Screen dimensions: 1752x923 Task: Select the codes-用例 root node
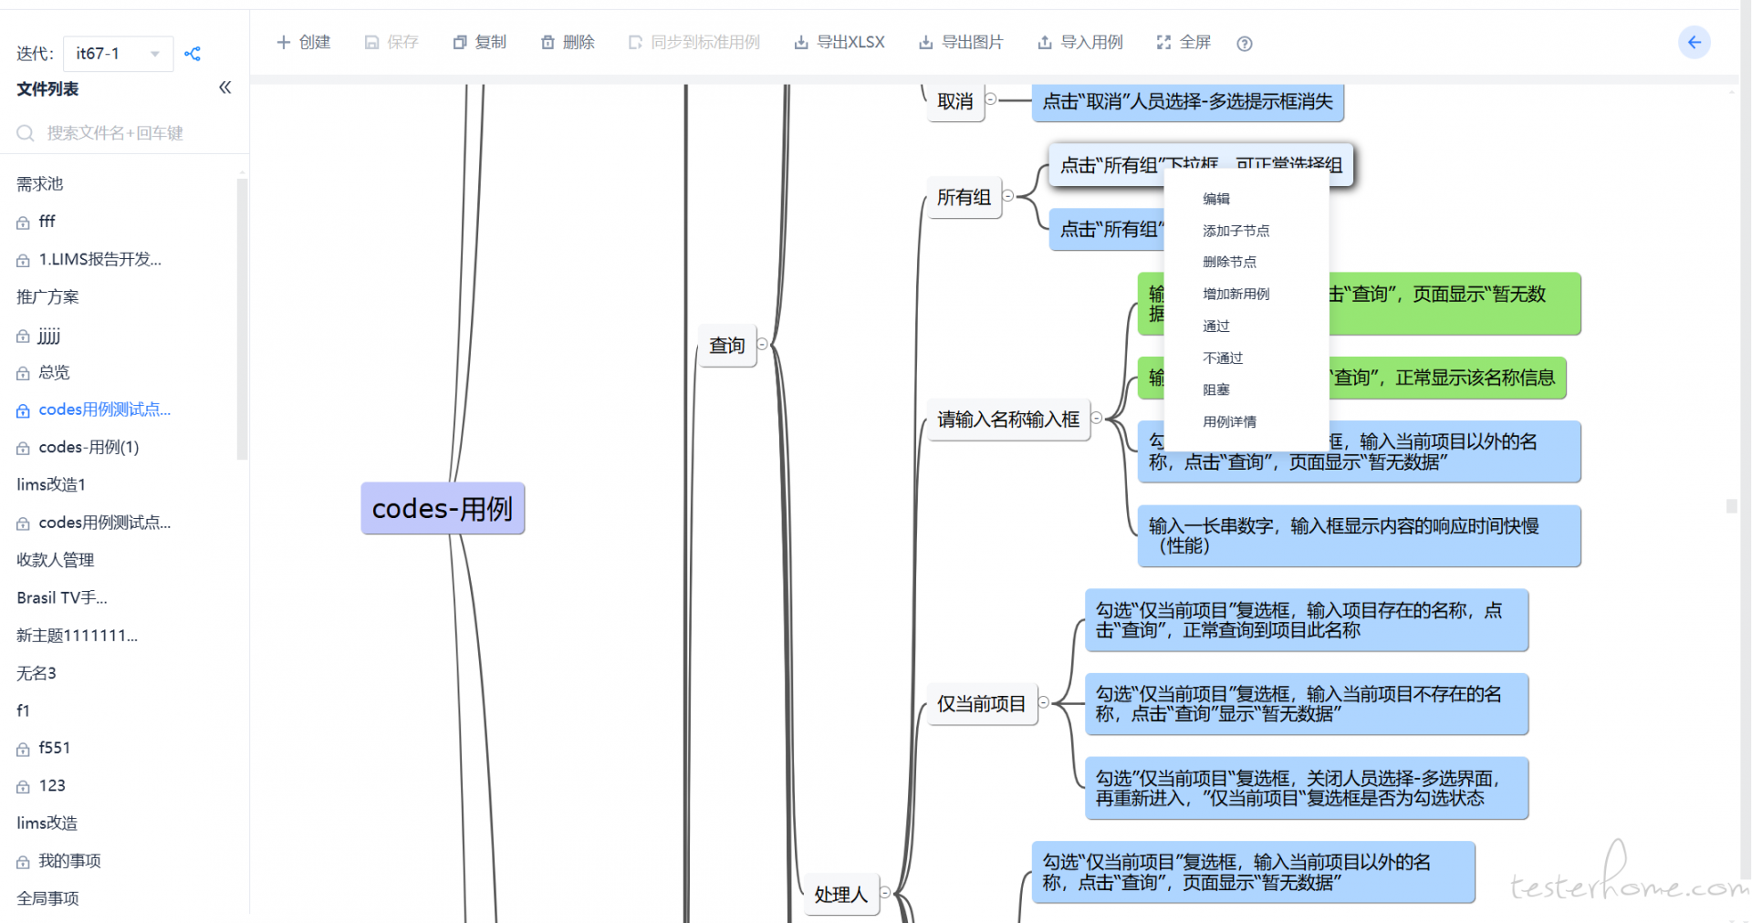pyautogui.click(x=443, y=508)
